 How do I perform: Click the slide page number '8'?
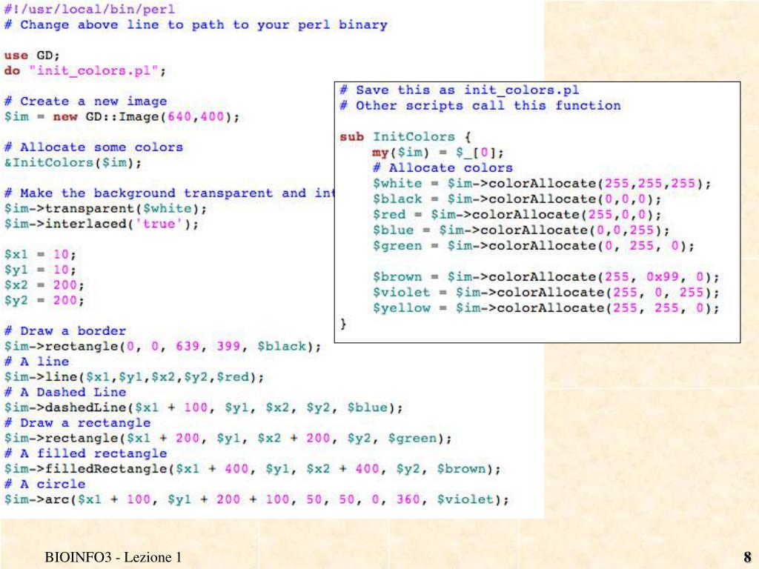[x=748, y=557]
